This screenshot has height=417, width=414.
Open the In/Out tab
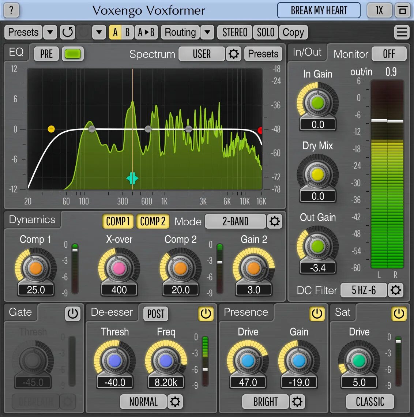[x=307, y=52]
